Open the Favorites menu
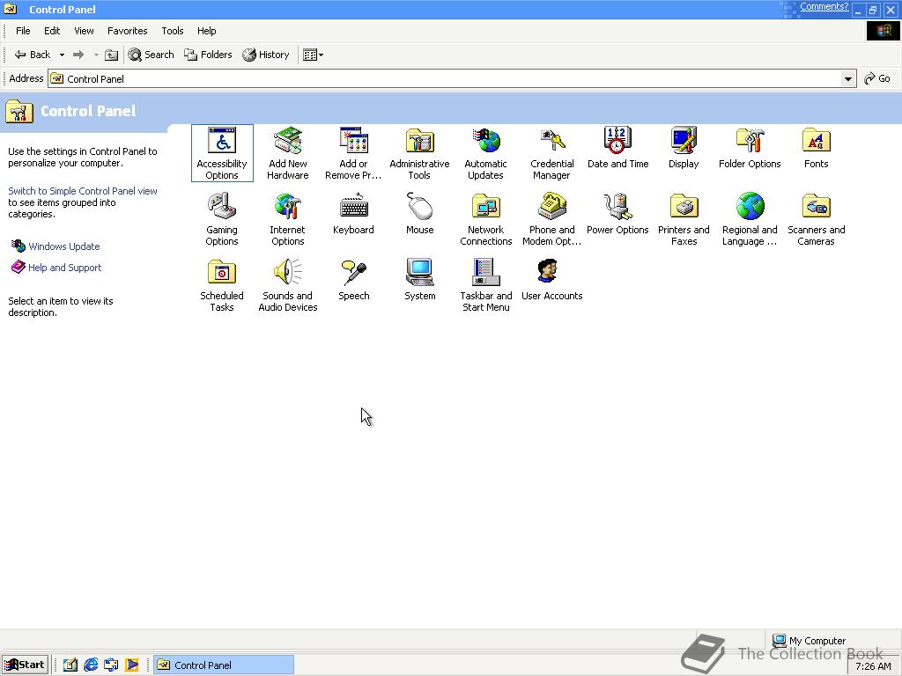The image size is (902, 676). (127, 31)
